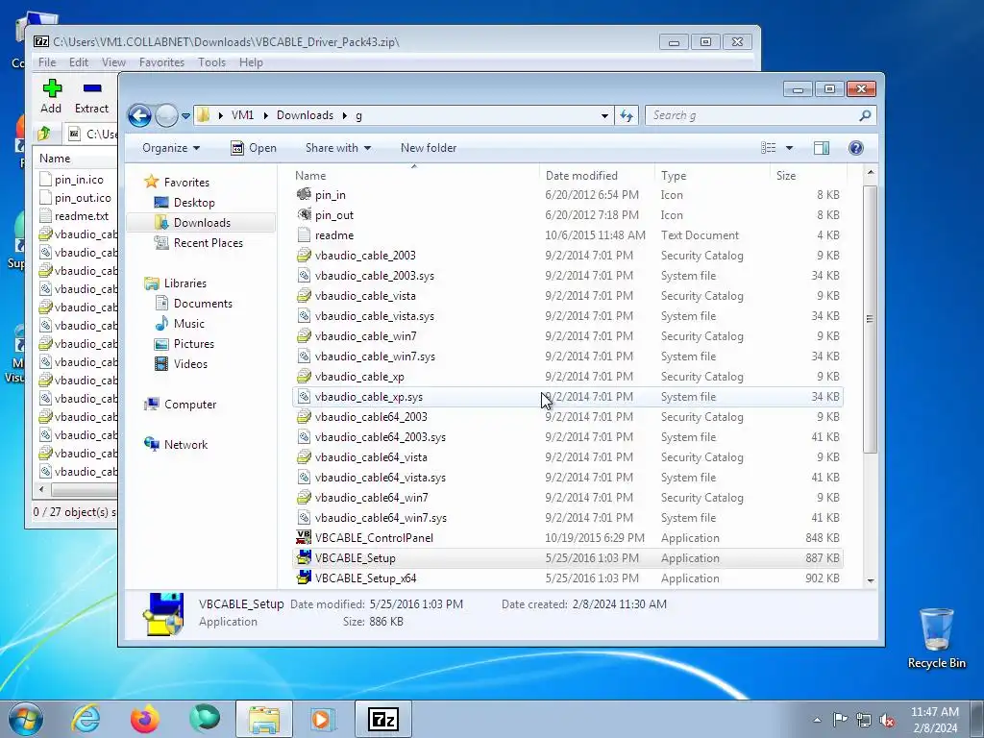Screen dimensions: 984x738
Task: Refresh the folder view in Explorer
Action: click(627, 115)
